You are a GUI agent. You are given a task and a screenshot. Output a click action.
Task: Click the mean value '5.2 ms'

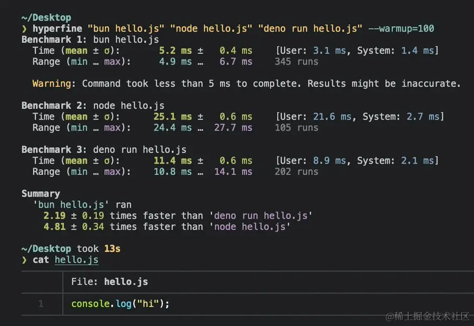coord(175,51)
